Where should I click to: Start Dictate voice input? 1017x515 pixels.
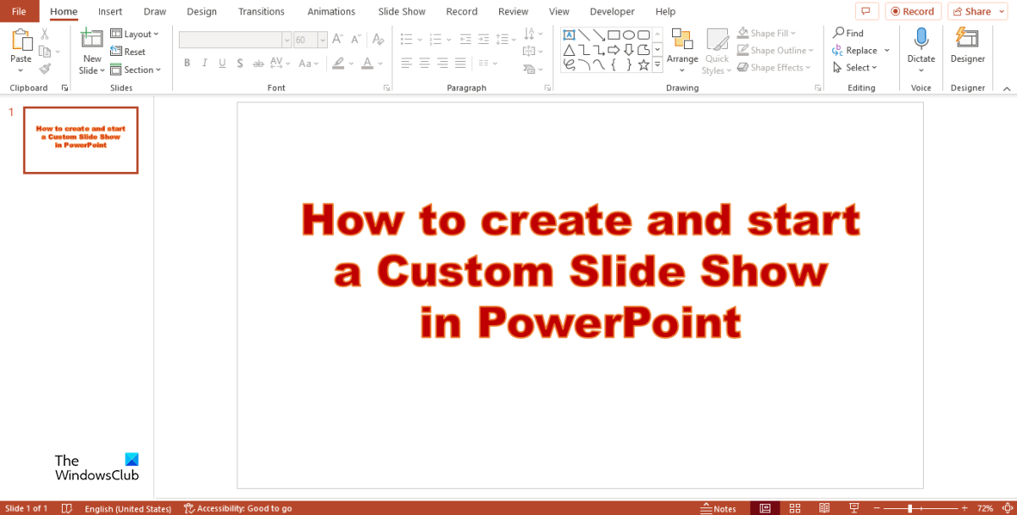pos(920,39)
